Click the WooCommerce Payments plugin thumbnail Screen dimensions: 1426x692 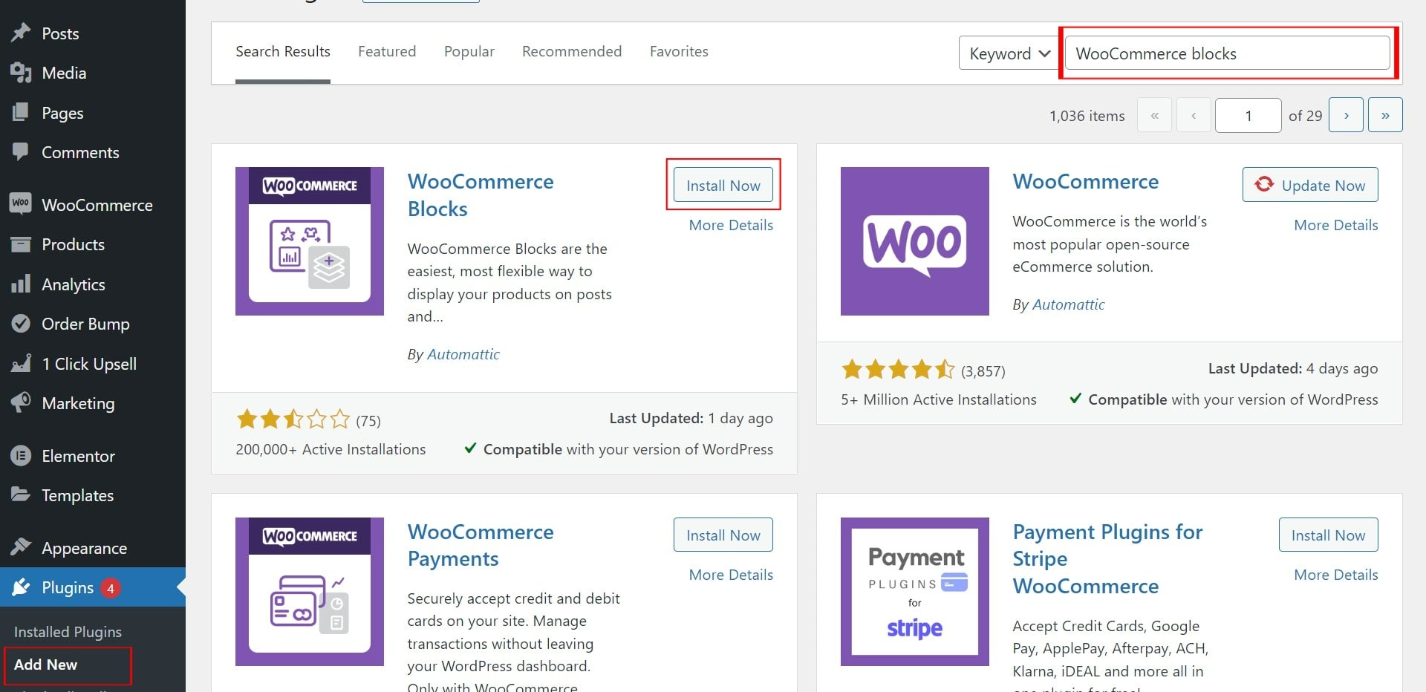310,592
